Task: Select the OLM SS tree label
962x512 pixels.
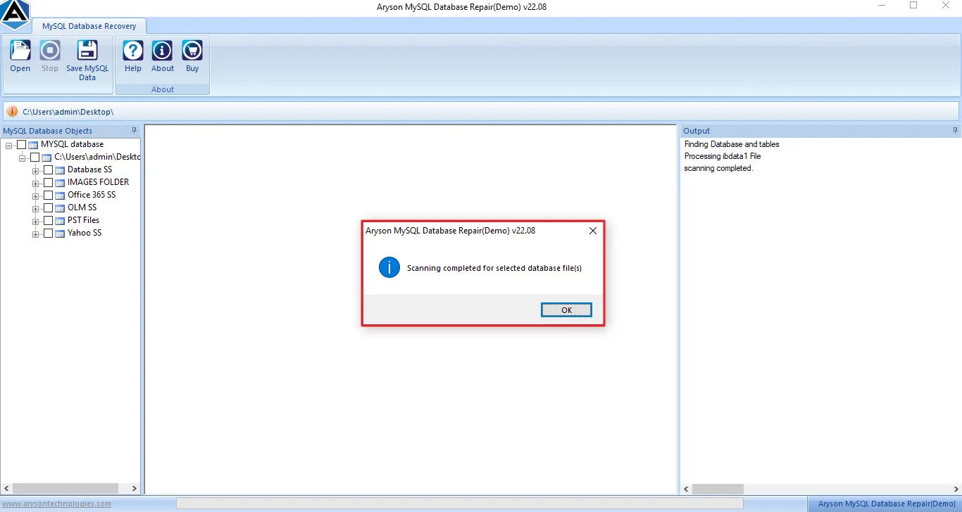Action: click(x=82, y=207)
